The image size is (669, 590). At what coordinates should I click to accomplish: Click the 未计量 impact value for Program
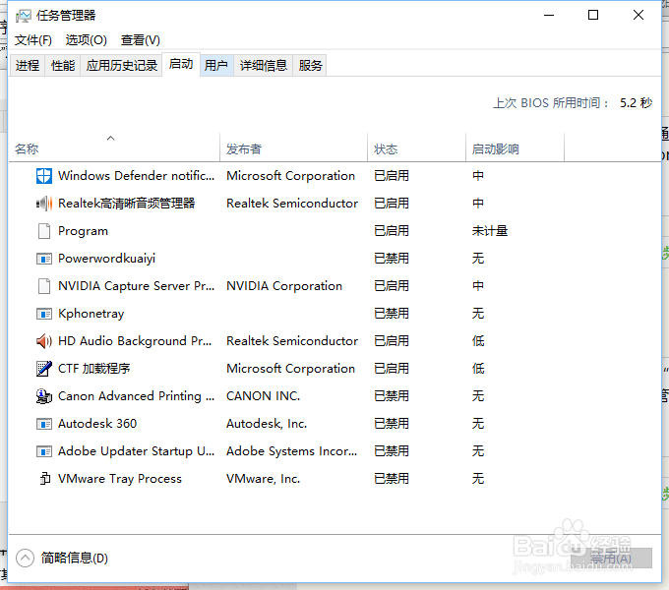[x=490, y=231]
